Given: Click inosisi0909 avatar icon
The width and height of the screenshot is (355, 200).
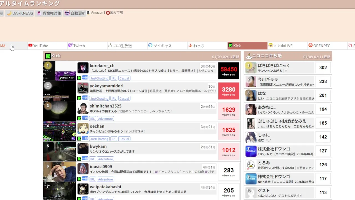Looking at the screenshot, I should [83, 169].
